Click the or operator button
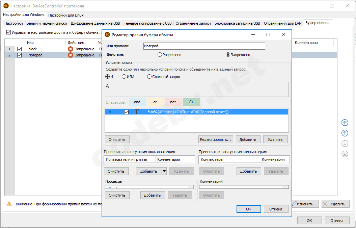This screenshot has height=228, width=356. 155,102
